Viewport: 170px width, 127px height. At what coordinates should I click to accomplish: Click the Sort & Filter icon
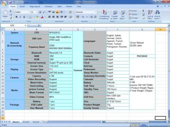pyautogui.click(x=150, y=15)
